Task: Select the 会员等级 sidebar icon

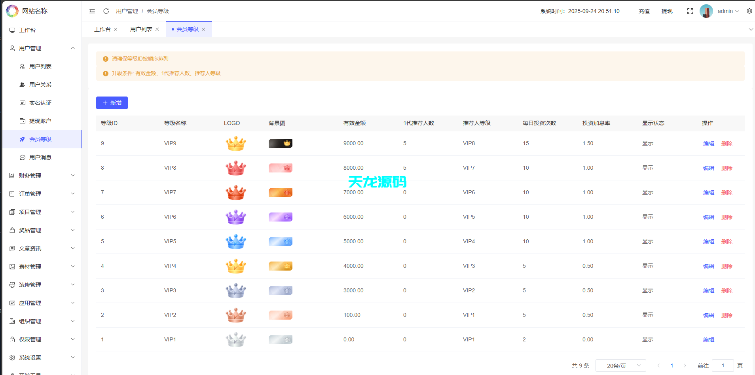Action: [23, 139]
